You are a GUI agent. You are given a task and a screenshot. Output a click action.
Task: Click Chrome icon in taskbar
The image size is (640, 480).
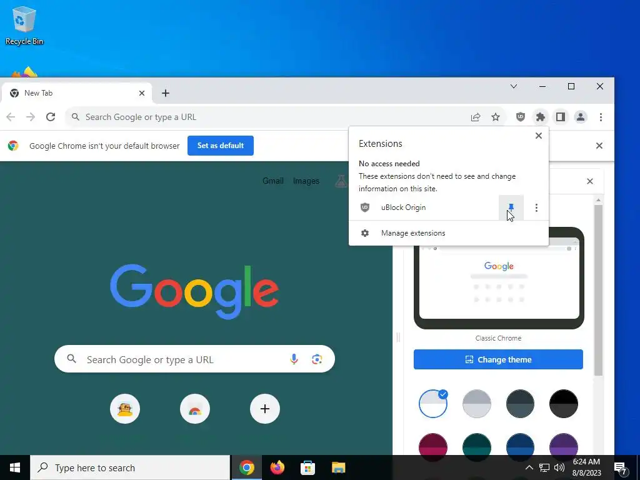pos(246,467)
